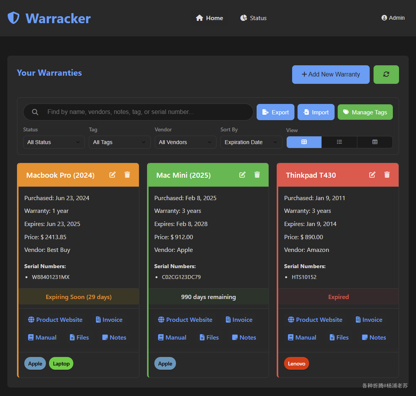Click the Expiring Soon (29 days) status
This screenshot has height=396, width=416.
[x=79, y=297]
